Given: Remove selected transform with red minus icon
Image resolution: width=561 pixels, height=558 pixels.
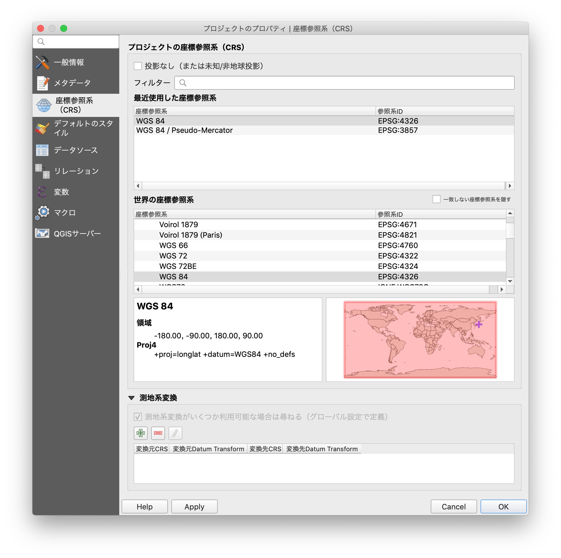Looking at the screenshot, I should coord(158,433).
